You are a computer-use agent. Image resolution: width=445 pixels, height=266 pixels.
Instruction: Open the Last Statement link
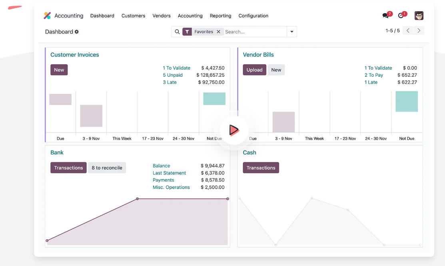170,173
